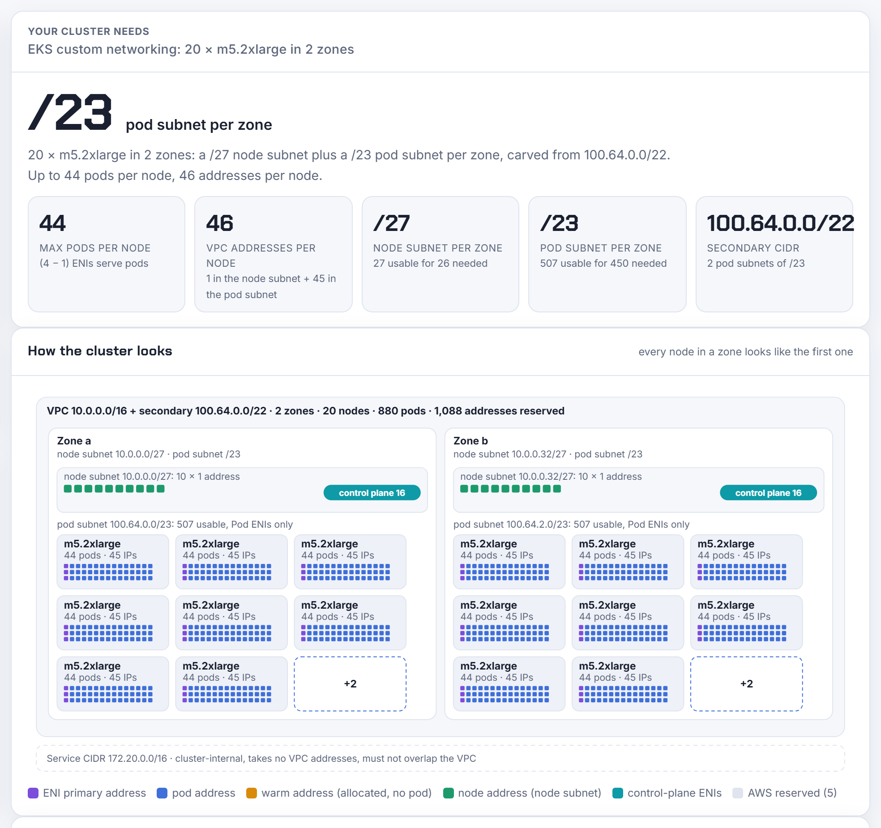Click the blue pod address legend swatch
Image resolution: width=881 pixels, height=828 pixels.
point(162,793)
